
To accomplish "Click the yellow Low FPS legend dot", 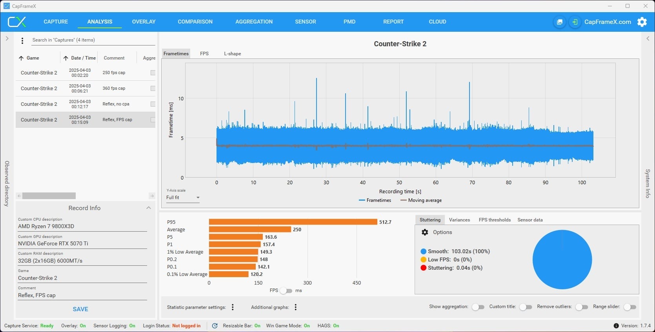I will [x=424, y=259].
